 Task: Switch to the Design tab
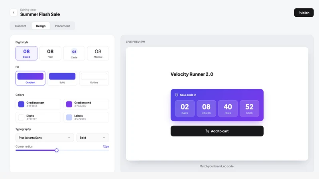[x=41, y=26]
